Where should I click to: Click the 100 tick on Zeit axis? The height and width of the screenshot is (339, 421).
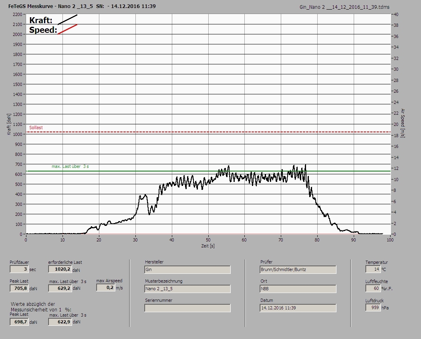coord(390,239)
